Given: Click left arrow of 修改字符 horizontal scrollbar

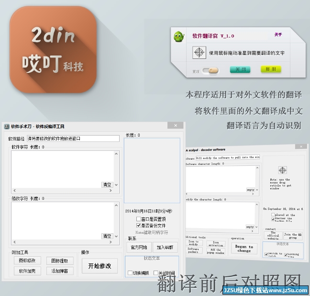Looking at the screenshot, I should (x=14, y=242).
